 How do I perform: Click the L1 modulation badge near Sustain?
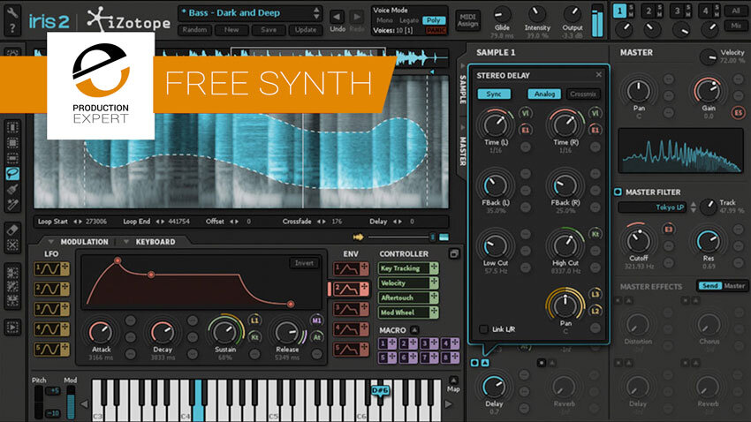coord(254,320)
